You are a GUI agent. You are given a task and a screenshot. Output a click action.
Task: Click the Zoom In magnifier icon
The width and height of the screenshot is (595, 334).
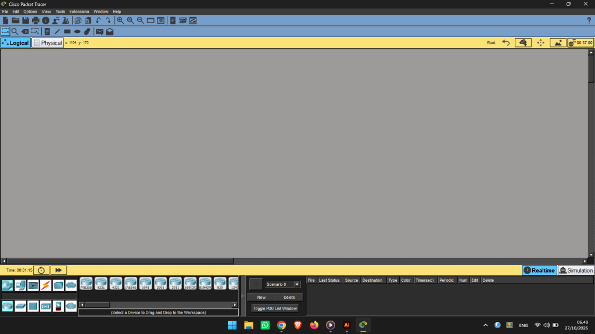pyautogui.click(x=120, y=20)
